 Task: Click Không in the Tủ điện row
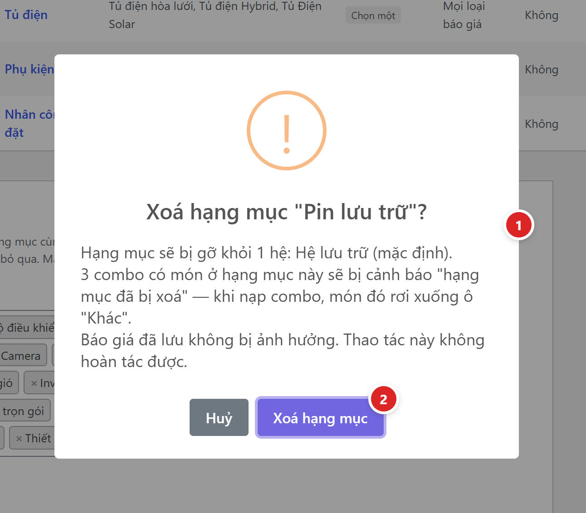point(542,15)
